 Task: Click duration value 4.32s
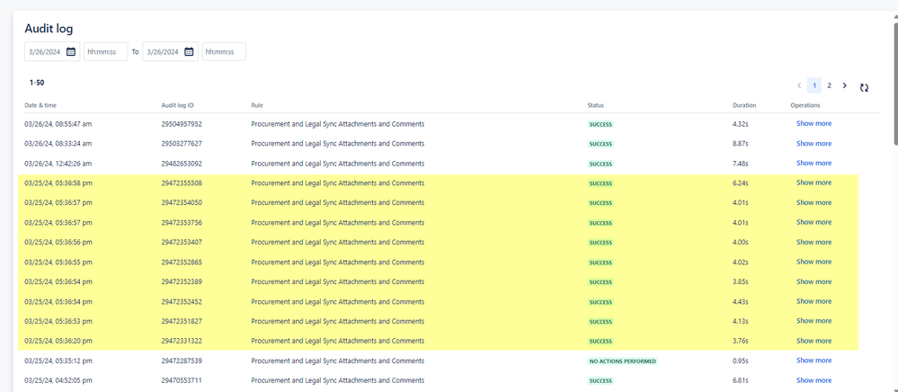tap(740, 124)
